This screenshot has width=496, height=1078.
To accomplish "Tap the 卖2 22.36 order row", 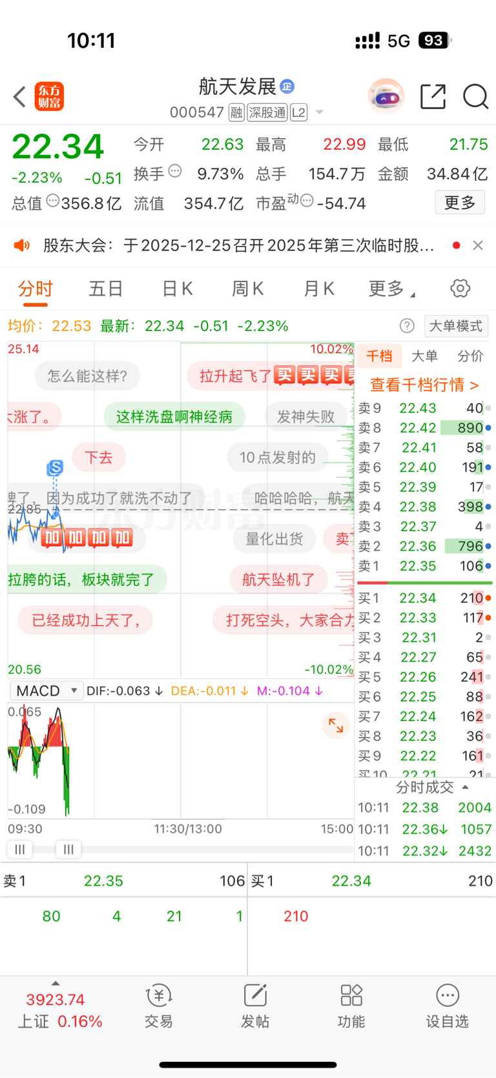I will pos(424,546).
